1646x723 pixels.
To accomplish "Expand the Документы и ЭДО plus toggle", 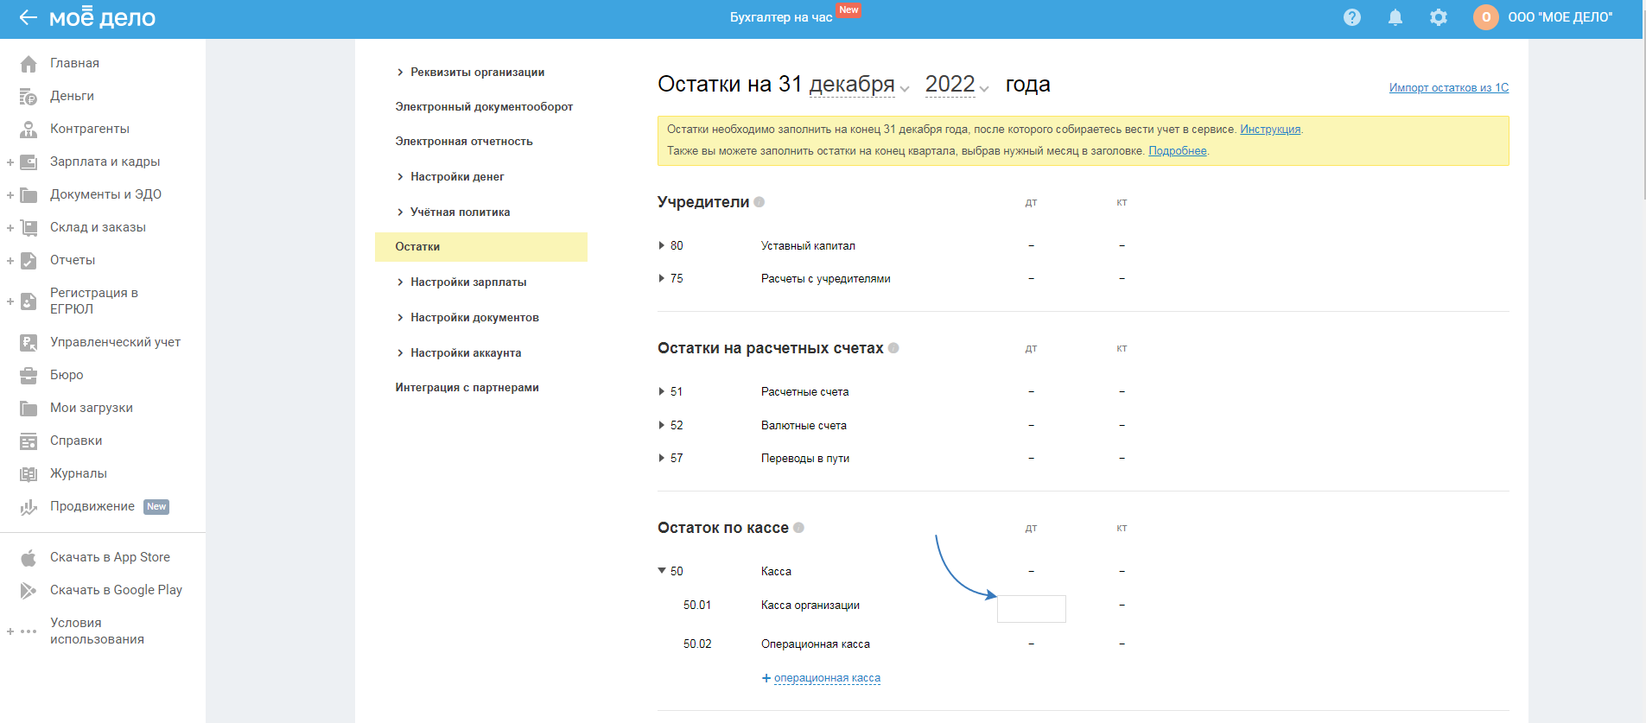I will 10,195.
